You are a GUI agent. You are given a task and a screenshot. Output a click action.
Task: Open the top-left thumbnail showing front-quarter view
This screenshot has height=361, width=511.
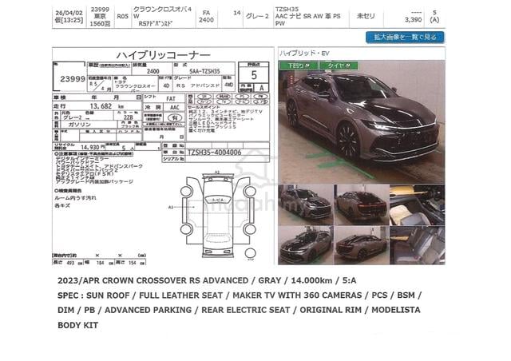[x=306, y=204]
